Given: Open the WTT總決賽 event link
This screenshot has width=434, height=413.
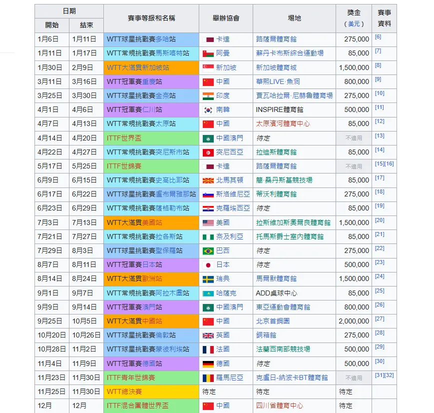Looking at the screenshot, I should (x=124, y=392).
